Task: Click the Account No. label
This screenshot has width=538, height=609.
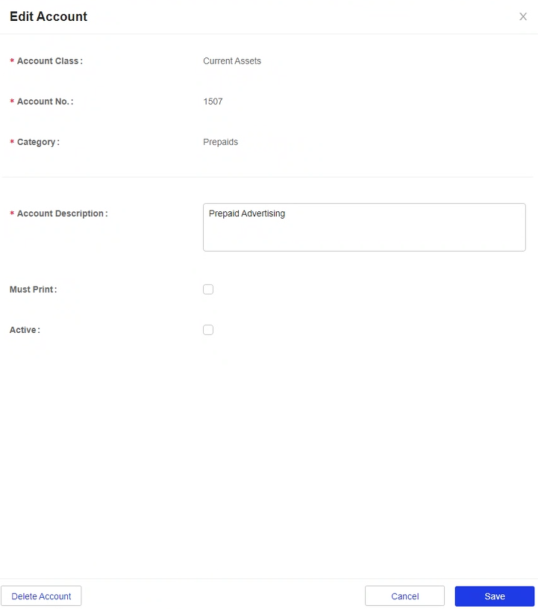Action: tap(45, 101)
